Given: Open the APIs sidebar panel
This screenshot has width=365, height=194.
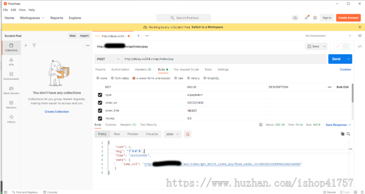Looking at the screenshot, I should [11, 62].
